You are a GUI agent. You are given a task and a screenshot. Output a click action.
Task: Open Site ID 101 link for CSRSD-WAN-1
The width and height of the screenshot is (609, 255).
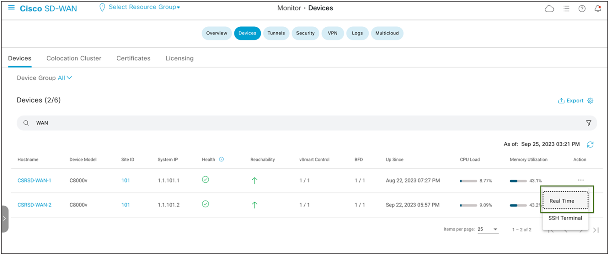coord(126,181)
